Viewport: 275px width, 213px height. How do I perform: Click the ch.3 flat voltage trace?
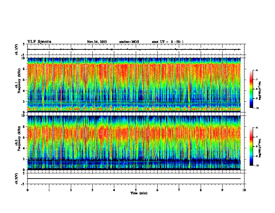[x=134, y=179]
